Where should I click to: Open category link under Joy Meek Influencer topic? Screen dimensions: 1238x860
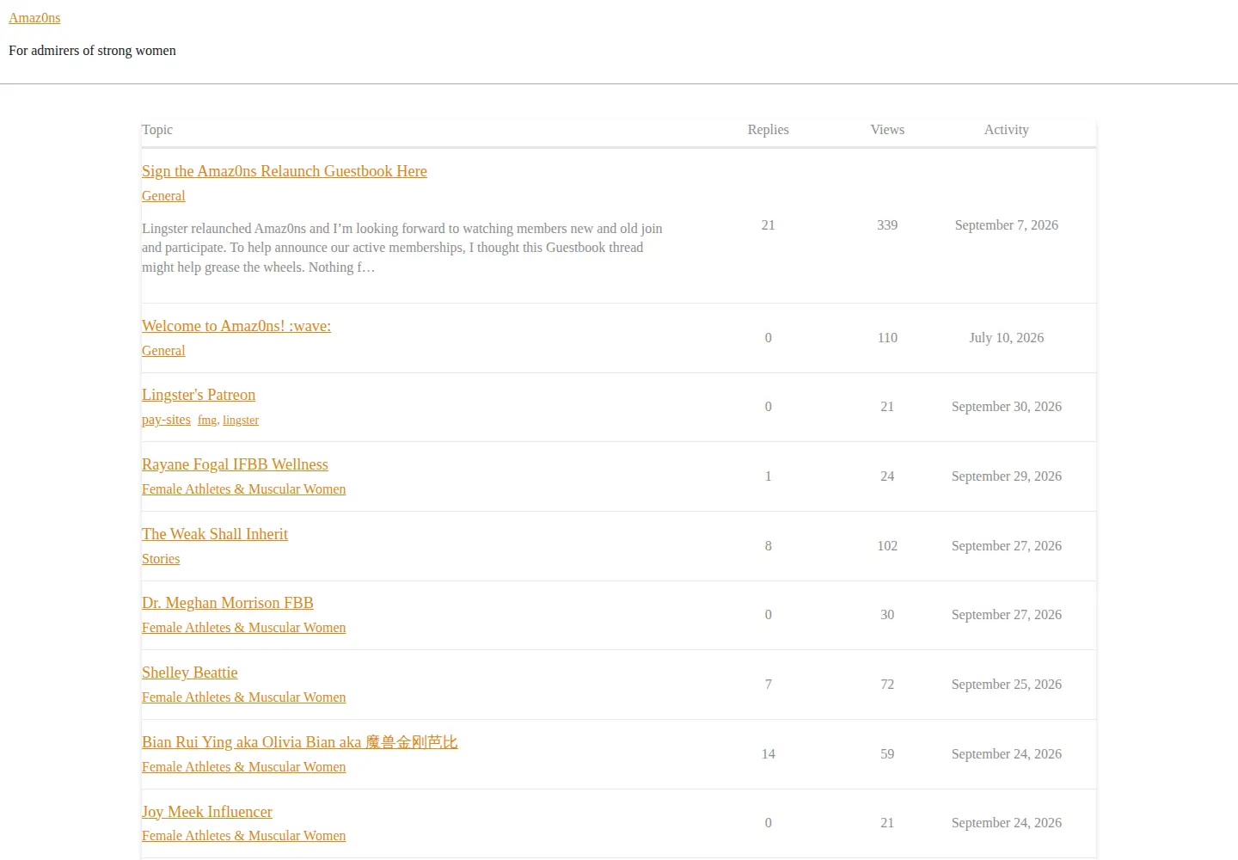click(244, 836)
